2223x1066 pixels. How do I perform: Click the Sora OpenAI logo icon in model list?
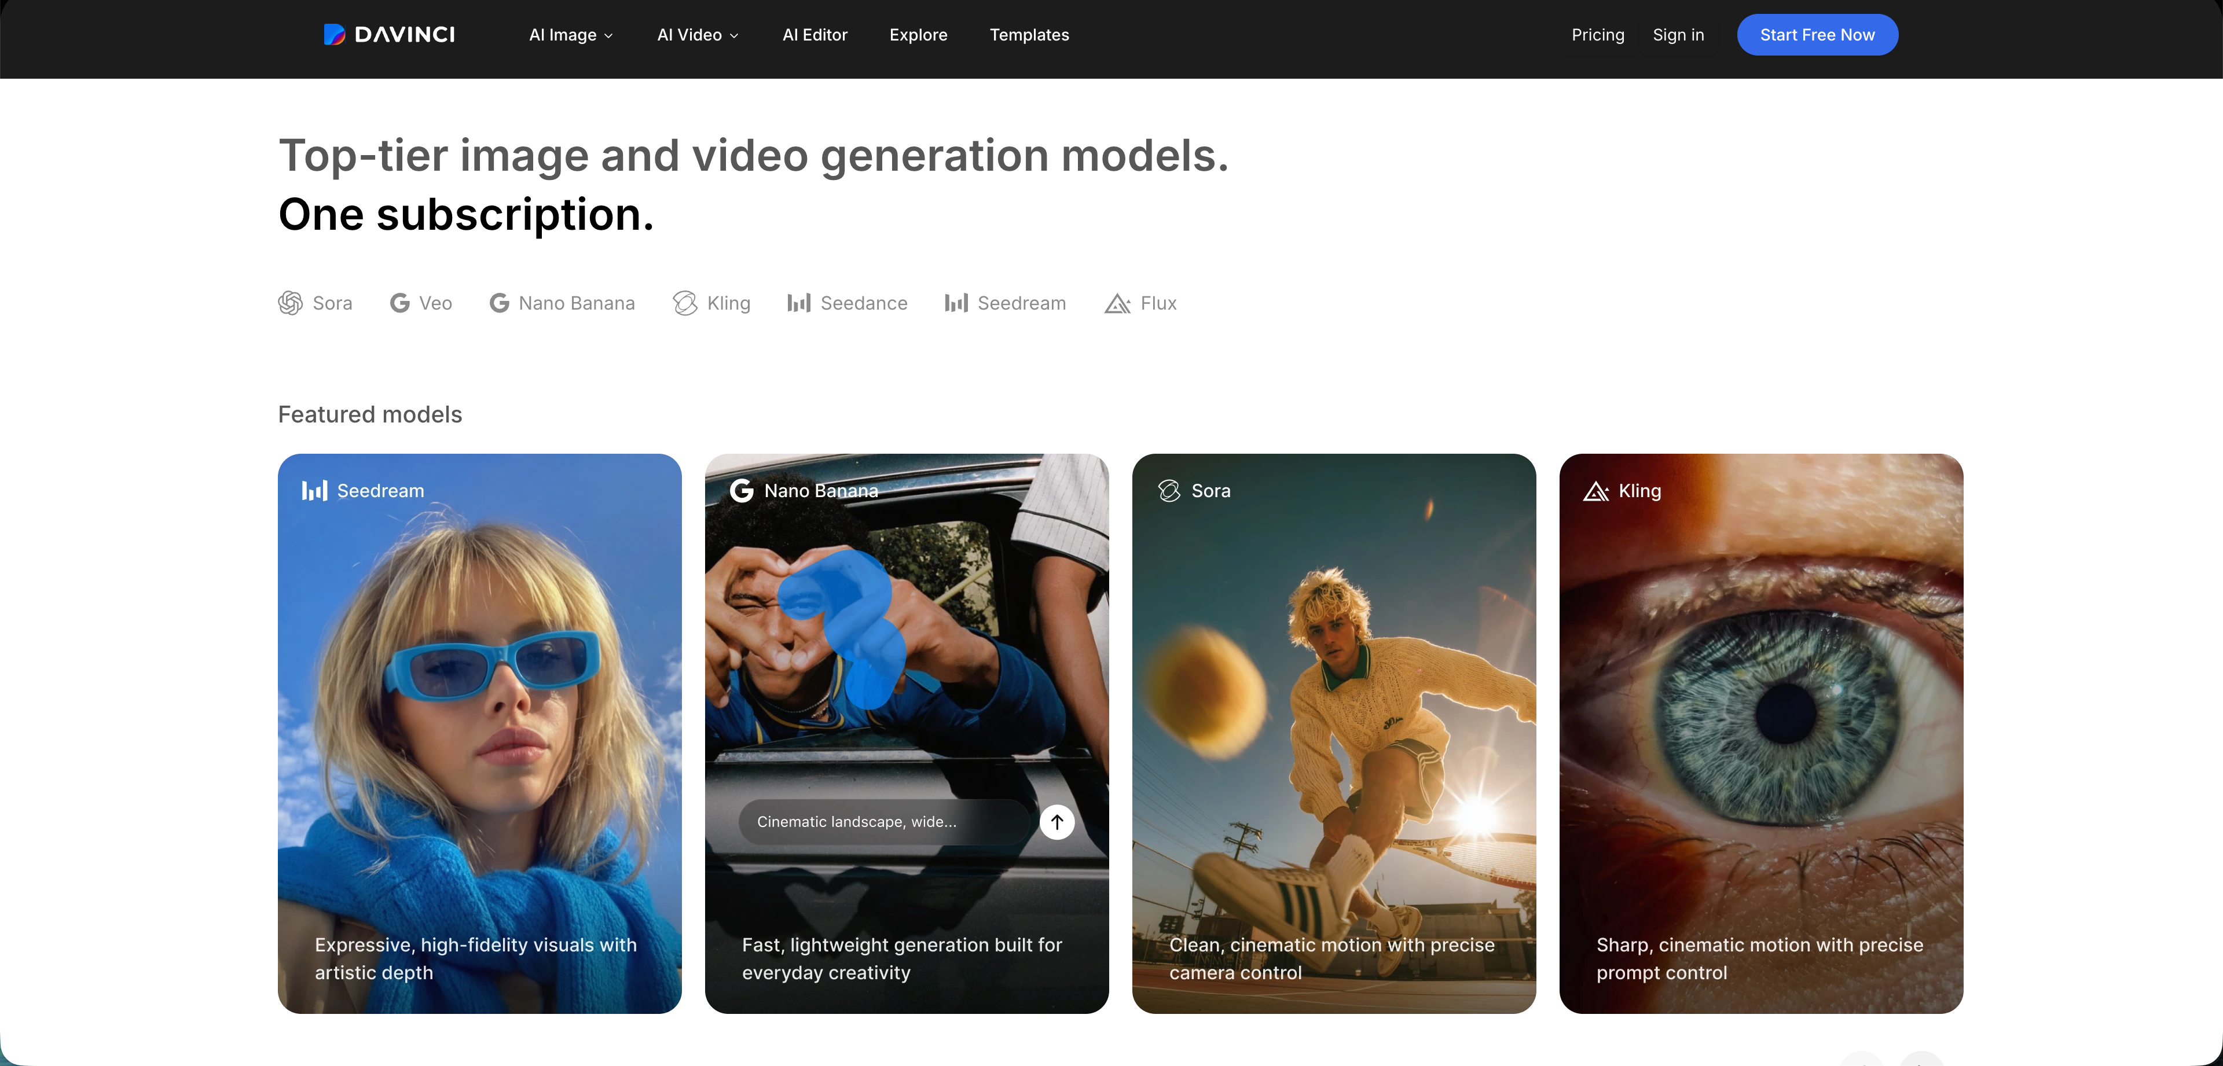click(290, 304)
